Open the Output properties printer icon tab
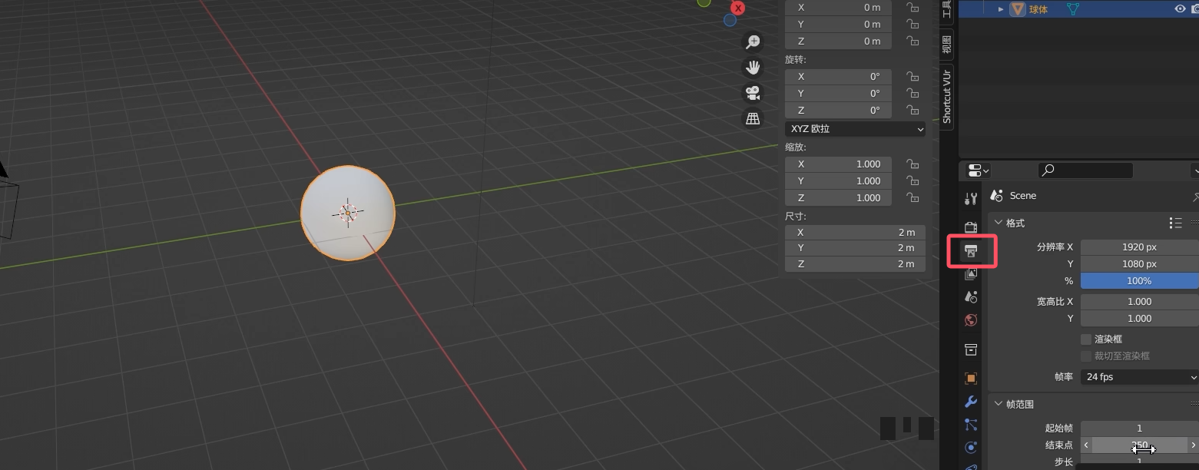 point(971,251)
